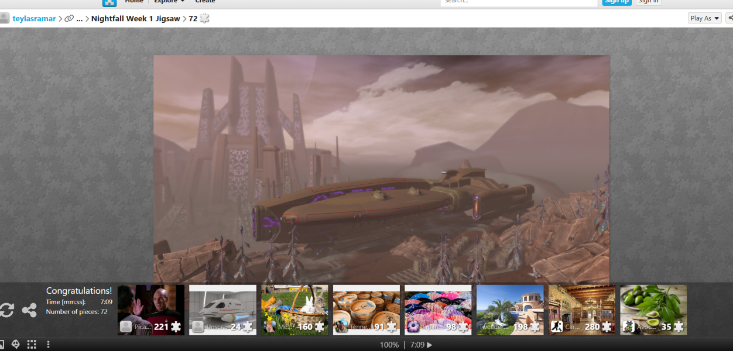This screenshot has height=354, width=733.
Task: Click the puzzle piece icon next to 221
Action: [176, 327]
